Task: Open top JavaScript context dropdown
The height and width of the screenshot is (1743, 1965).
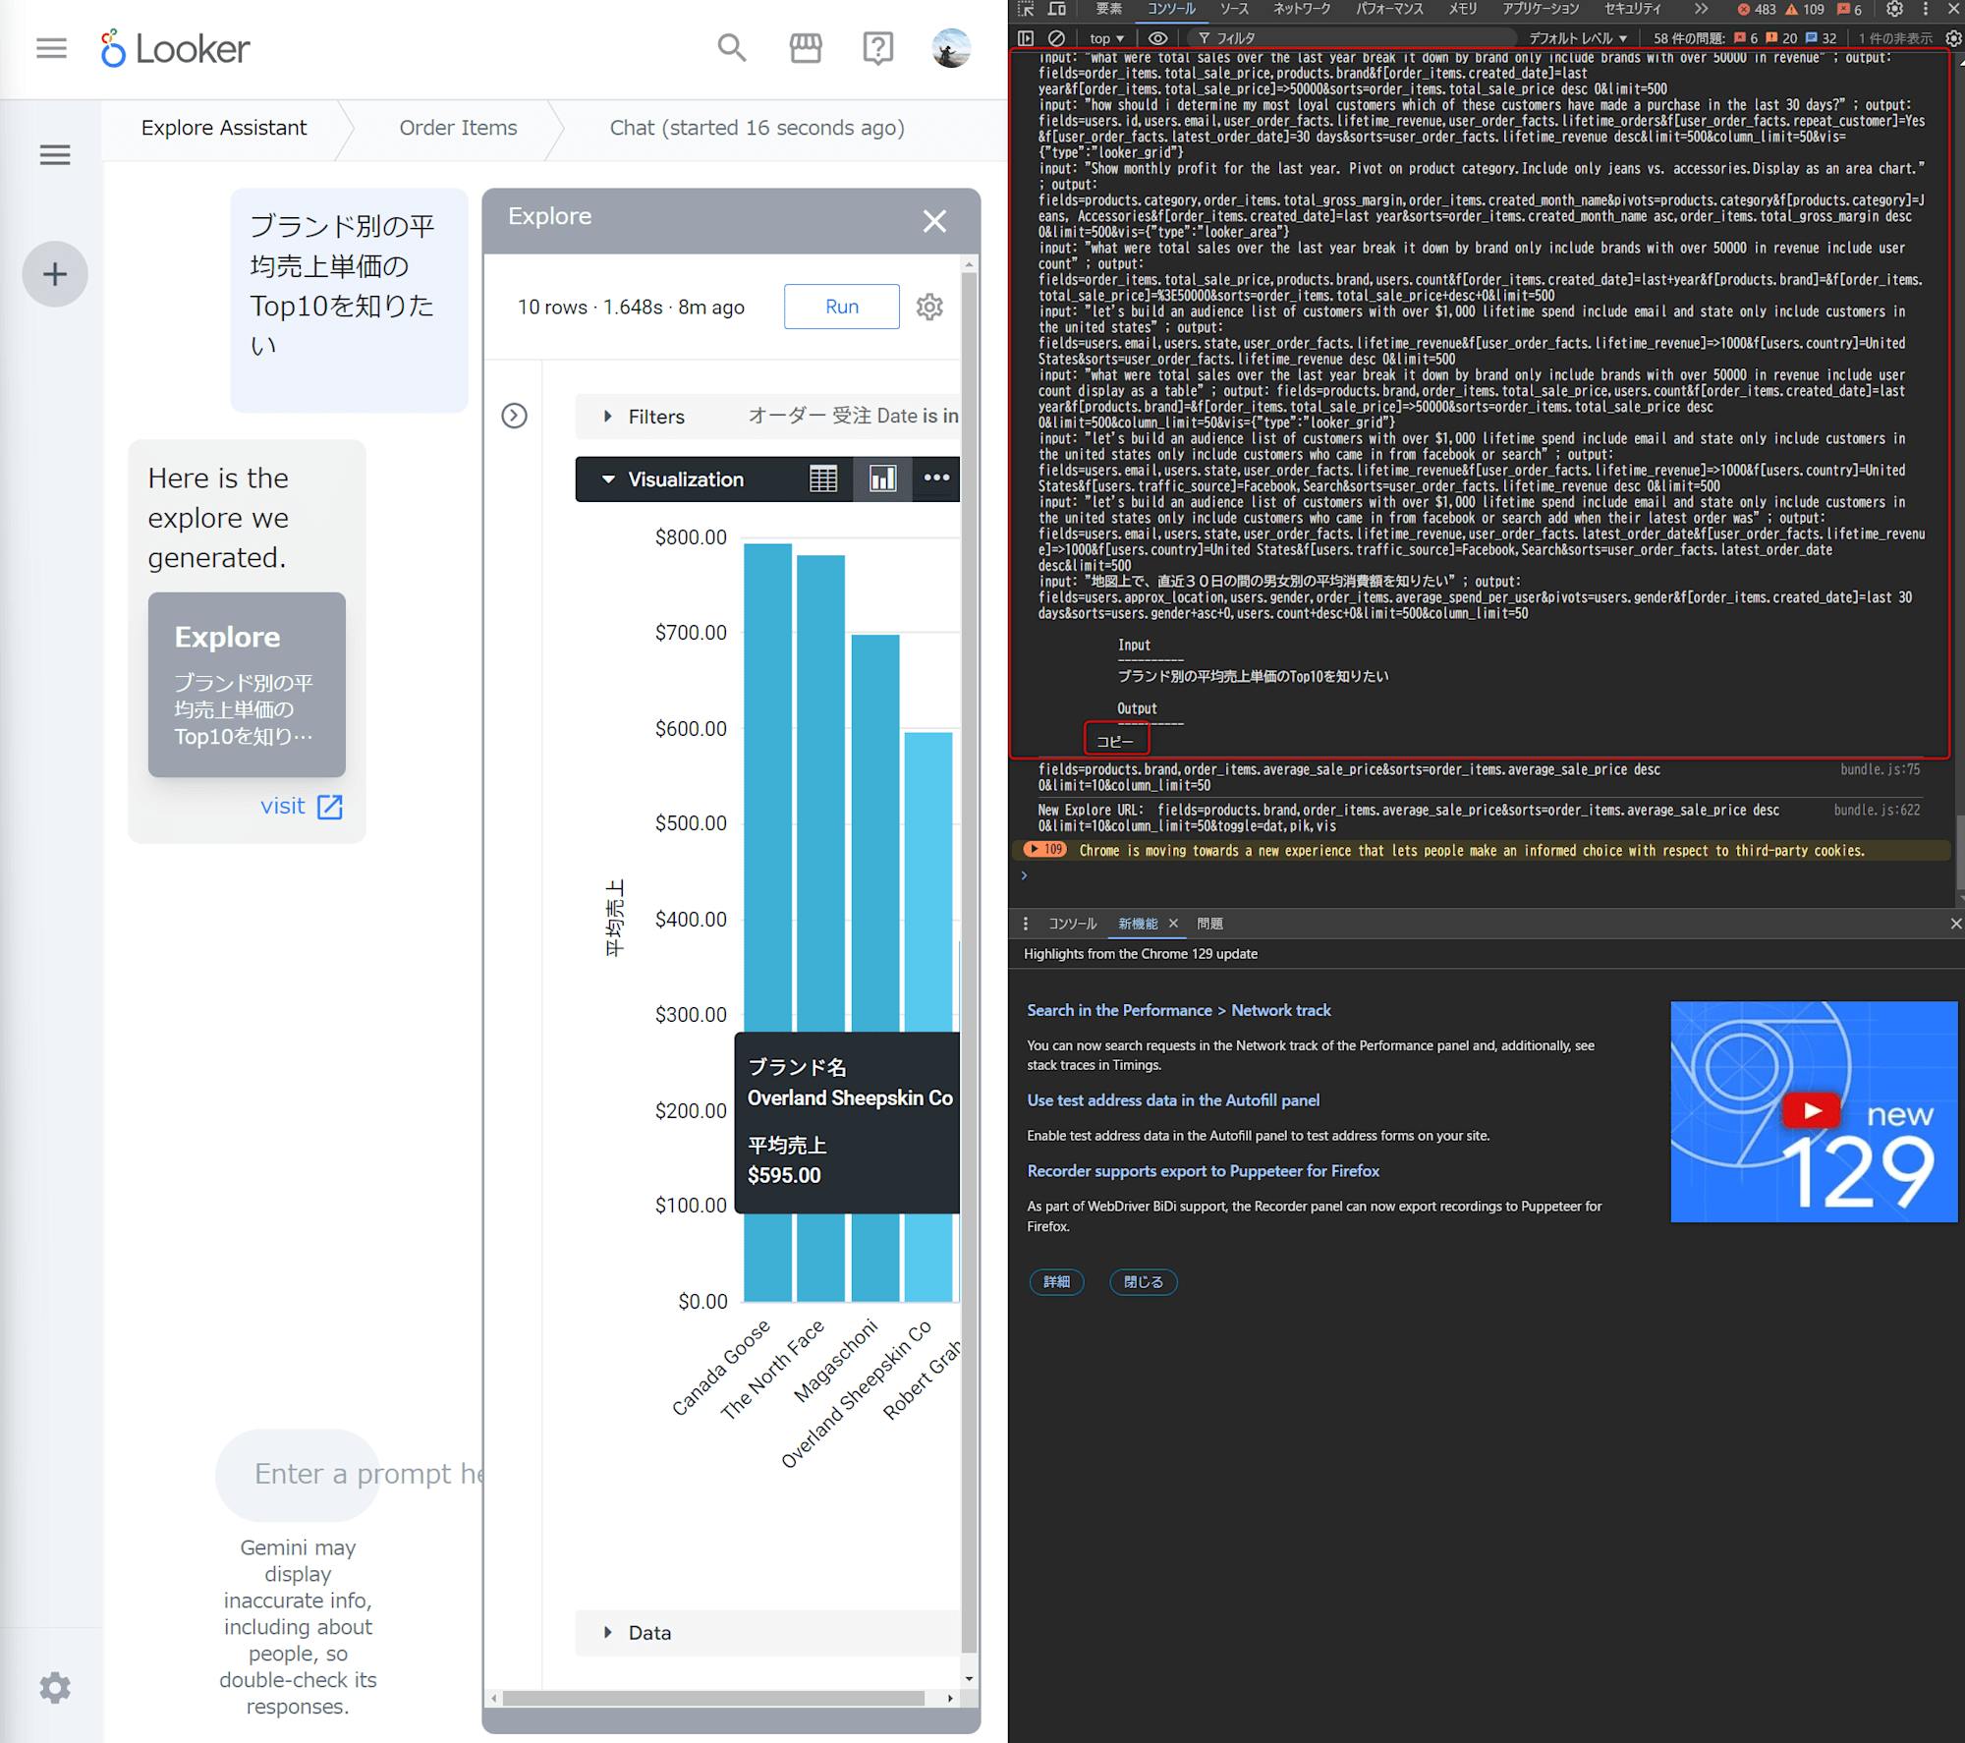Action: point(1106,38)
